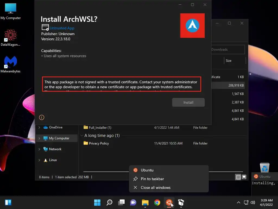Open DataWagon desktop shortcut
278x209 pixels.
tap(11, 38)
